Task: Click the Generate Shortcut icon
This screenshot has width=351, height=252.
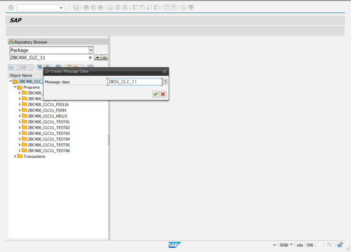Action: click(x=174, y=8)
